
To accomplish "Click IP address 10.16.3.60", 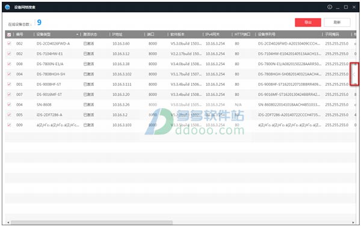I will coord(121,43).
